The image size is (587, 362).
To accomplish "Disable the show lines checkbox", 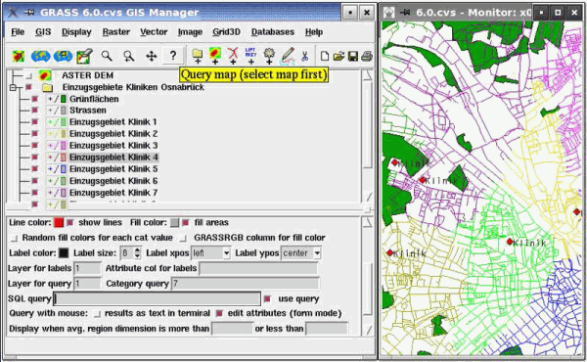I will [x=70, y=223].
